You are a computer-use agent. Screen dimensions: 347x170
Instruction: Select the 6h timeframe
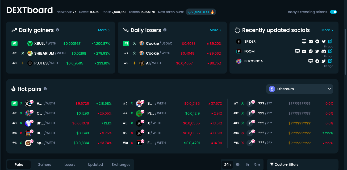(x=238, y=165)
